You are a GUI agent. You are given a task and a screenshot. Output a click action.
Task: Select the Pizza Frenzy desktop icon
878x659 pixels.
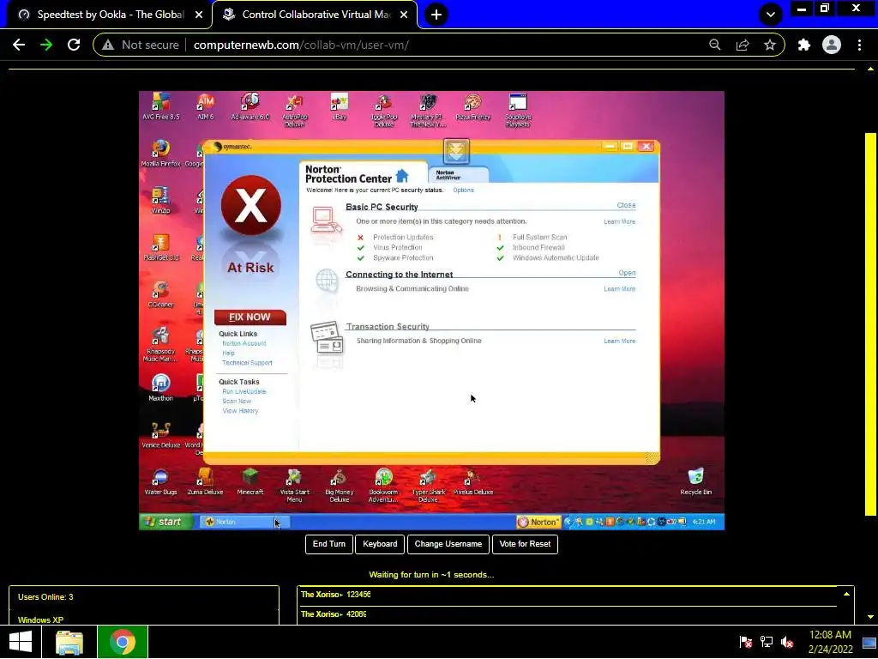473,106
